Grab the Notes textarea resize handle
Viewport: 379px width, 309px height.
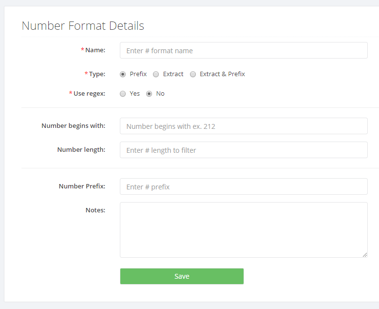click(365, 254)
